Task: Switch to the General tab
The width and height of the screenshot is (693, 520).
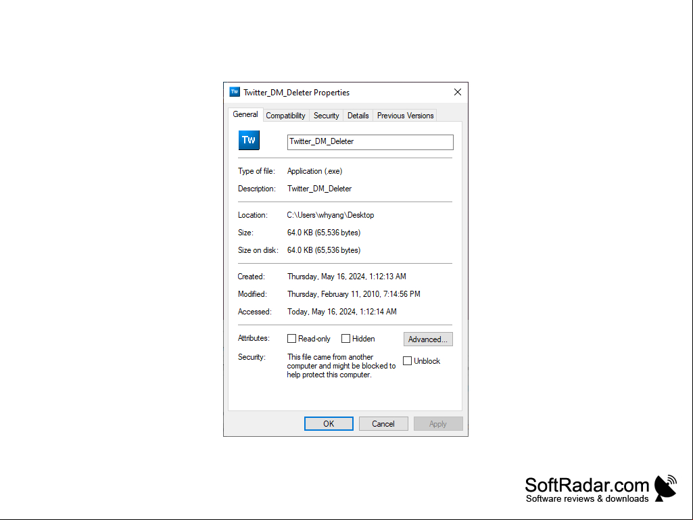Action: click(245, 114)
